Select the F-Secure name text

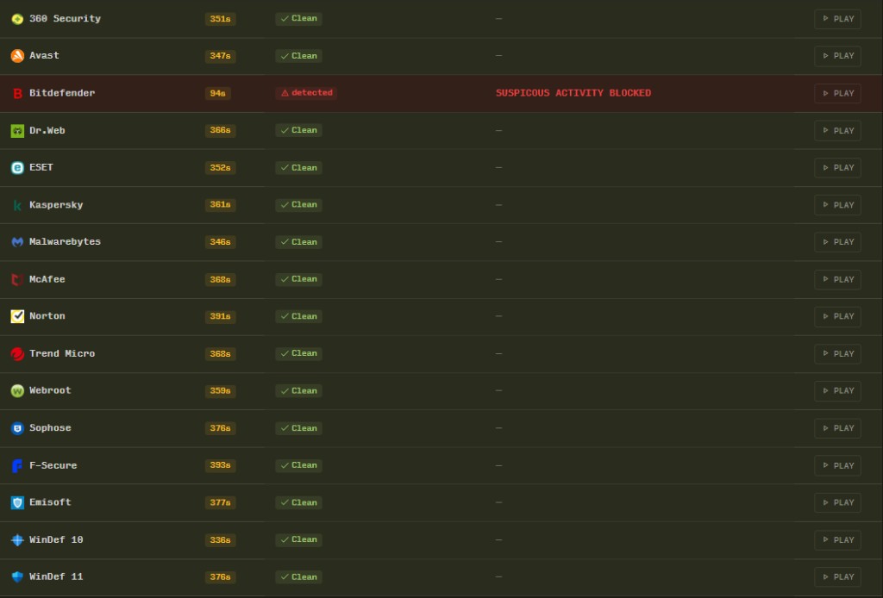[53, 465]
